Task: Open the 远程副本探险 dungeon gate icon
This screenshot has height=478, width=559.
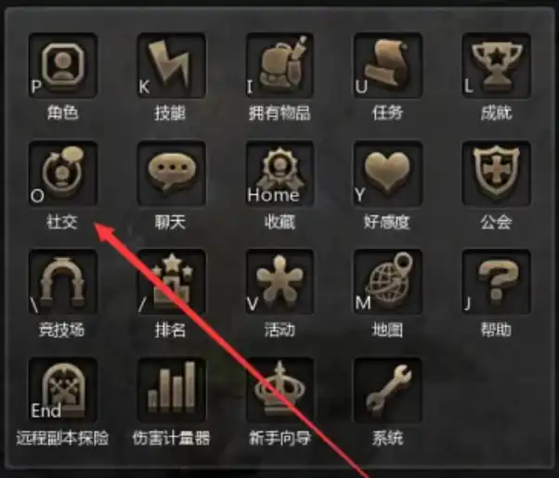Action: pyautogui.click(x=63, y=390)
